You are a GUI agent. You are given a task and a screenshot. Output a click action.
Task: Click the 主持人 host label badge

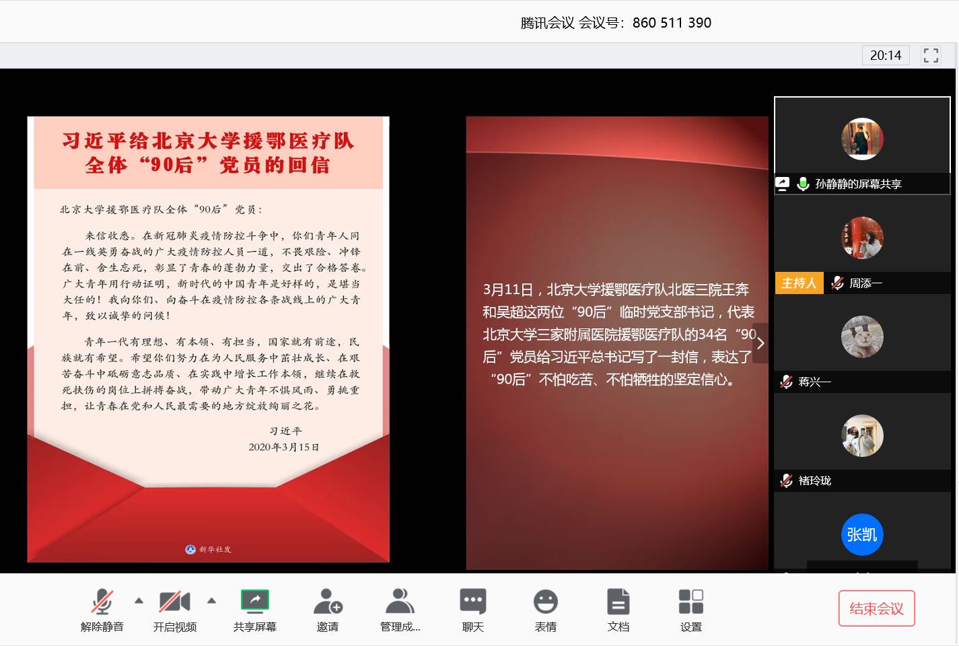pyautogui.click(x=799, y=283)
